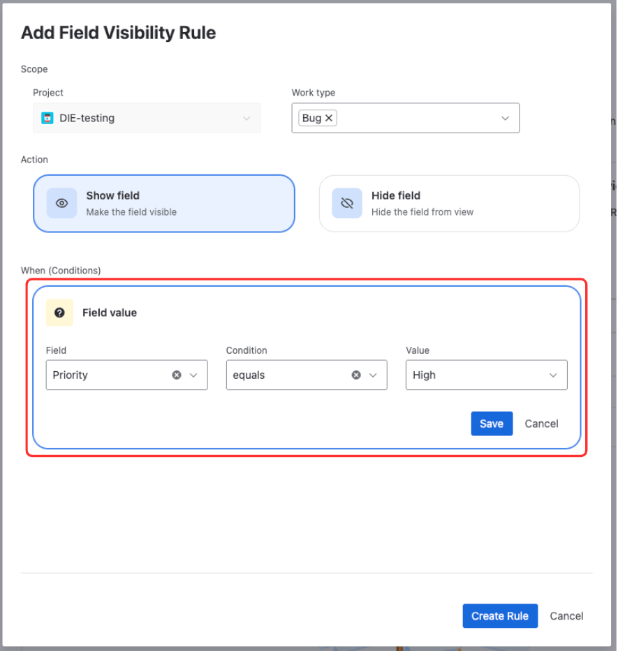618x651 pixels.
Task: Click the eye icon on Show field
Action: pyautogui.click(x=61, y=203)
